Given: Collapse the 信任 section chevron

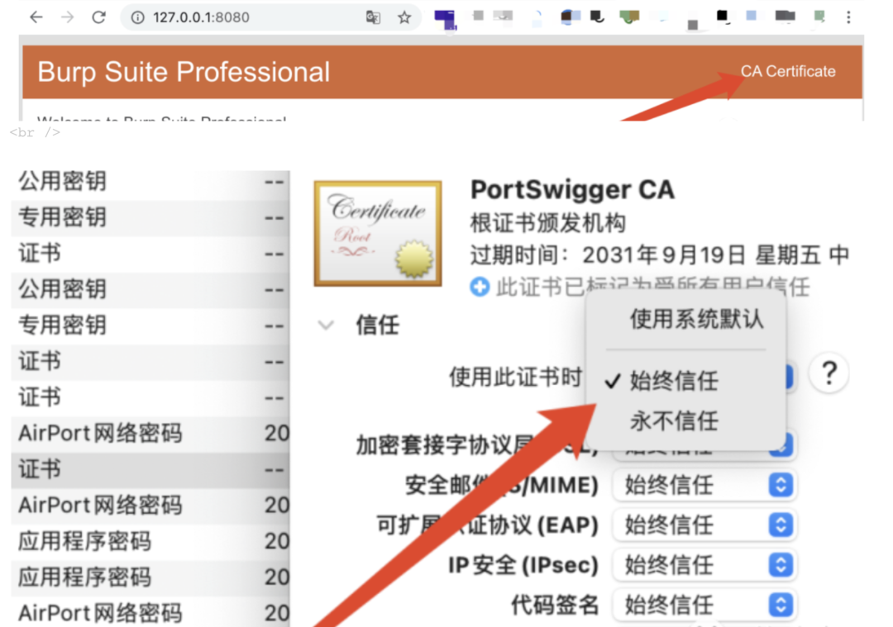Looking at the screenshot, I should [326, 325].
